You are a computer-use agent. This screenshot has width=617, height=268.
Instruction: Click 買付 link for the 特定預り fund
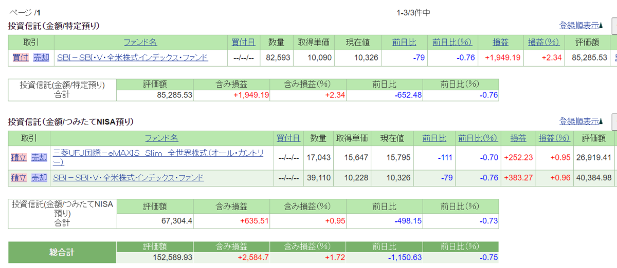[21, 58]
